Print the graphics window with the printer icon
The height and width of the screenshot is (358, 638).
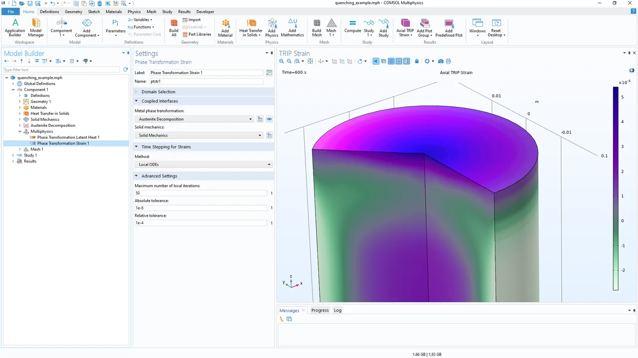coord(448,61)
